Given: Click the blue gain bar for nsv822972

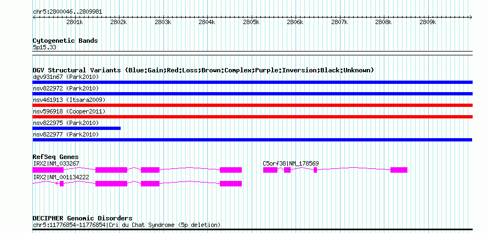Looking at the screenshot, I should click(253, 94).
